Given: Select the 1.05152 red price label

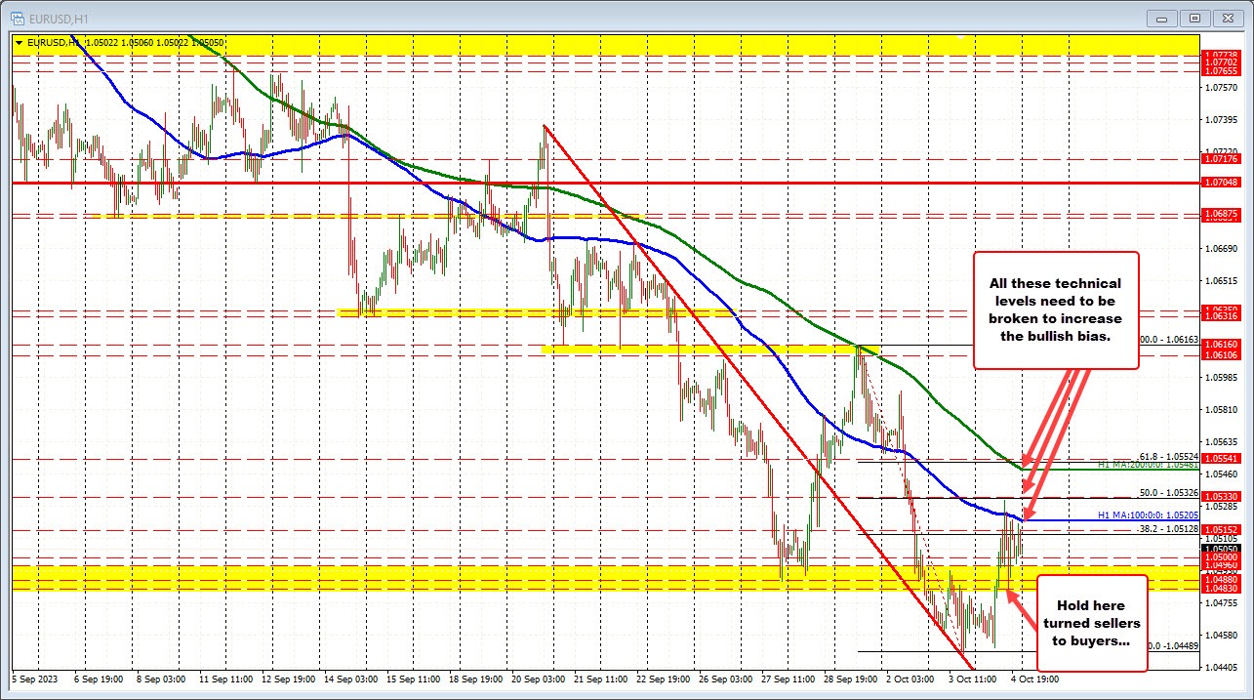Looking at the screenshot, I should click(x=1221, y=529).
